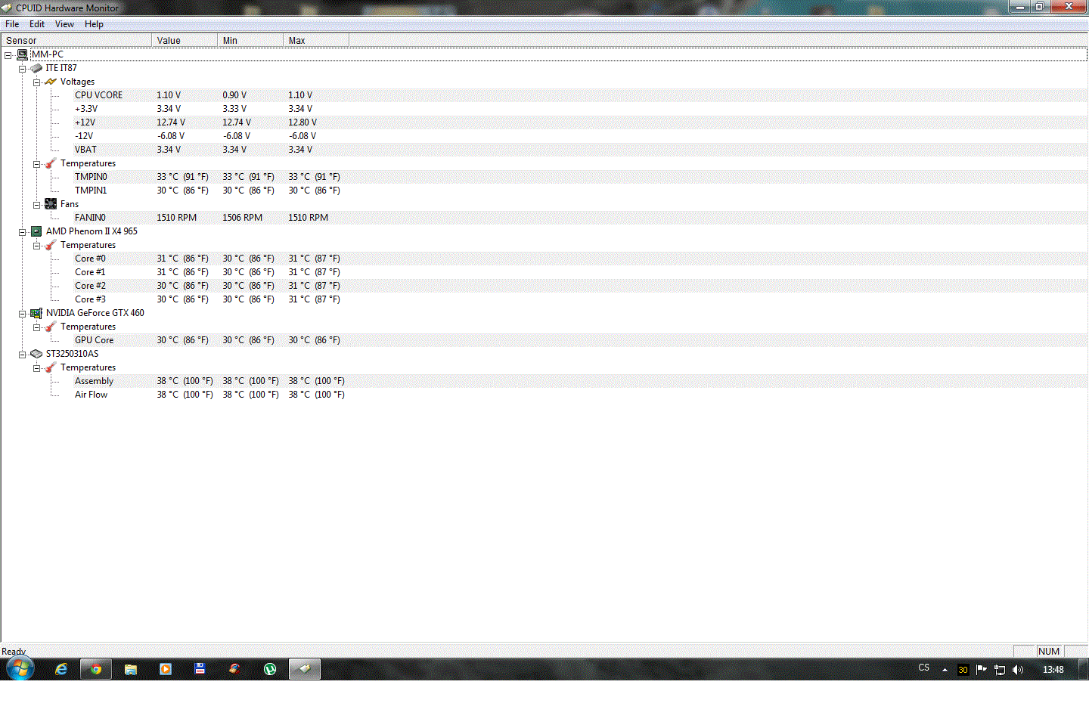Open the View menu

pyautogui.click(x=64, y=24)
